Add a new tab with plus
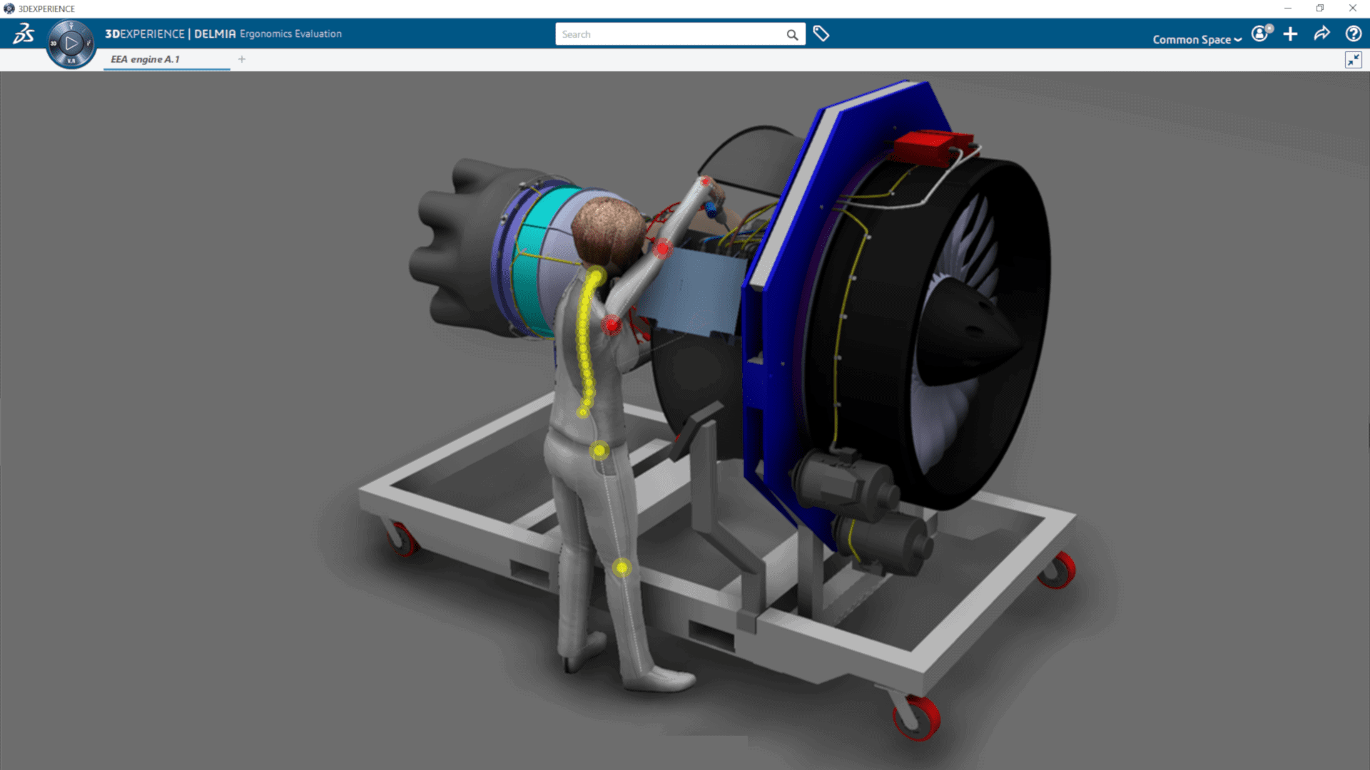1370x770 pixels. 242,59
